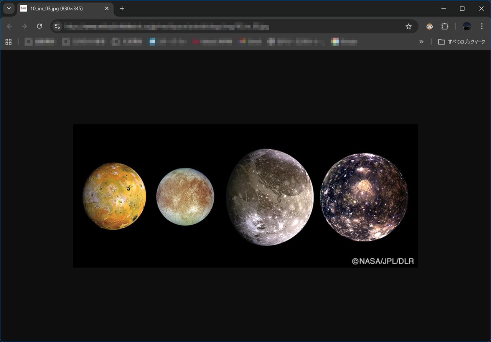491x342 pixels.
Task: Open the Extensions puzzle-piece menu
Action: pyautogui.click(x=445, y=26)
